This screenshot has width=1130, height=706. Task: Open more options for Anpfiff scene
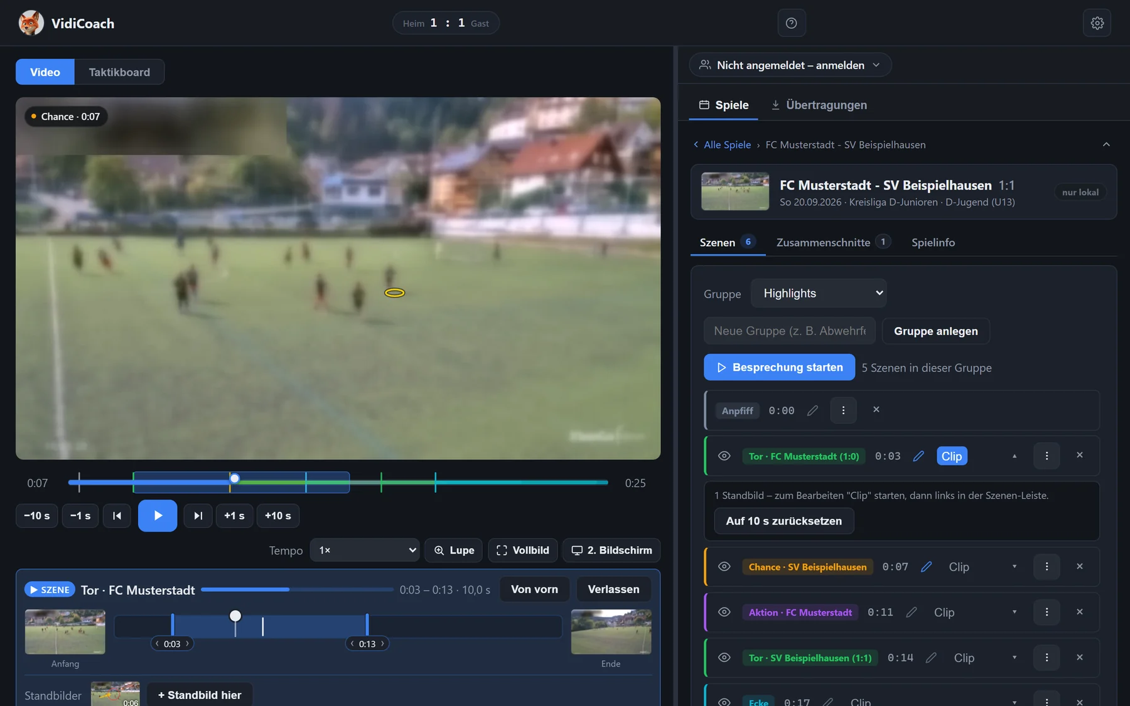click(843, 410)
